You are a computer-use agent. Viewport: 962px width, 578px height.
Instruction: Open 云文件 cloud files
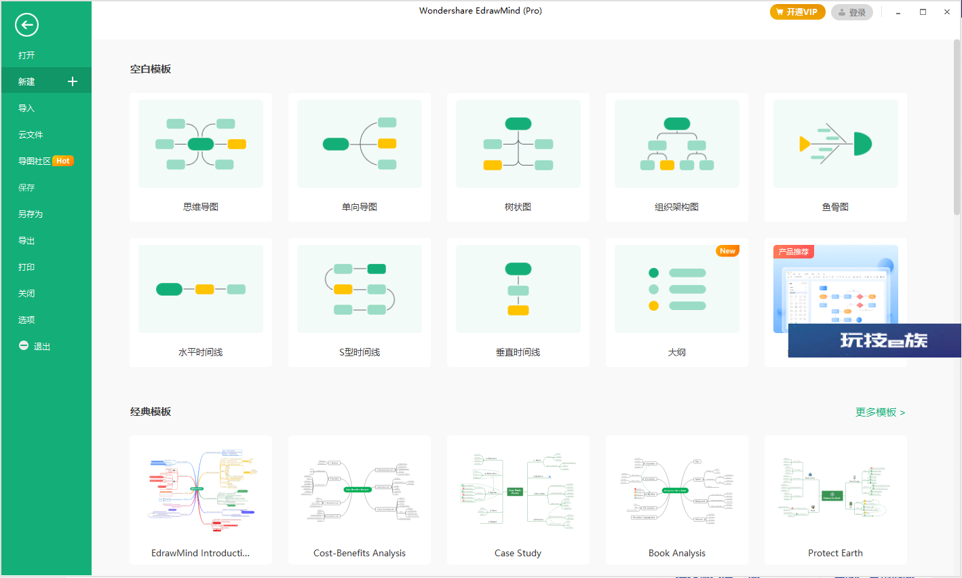pyautogui.click(x=46, y=134)
